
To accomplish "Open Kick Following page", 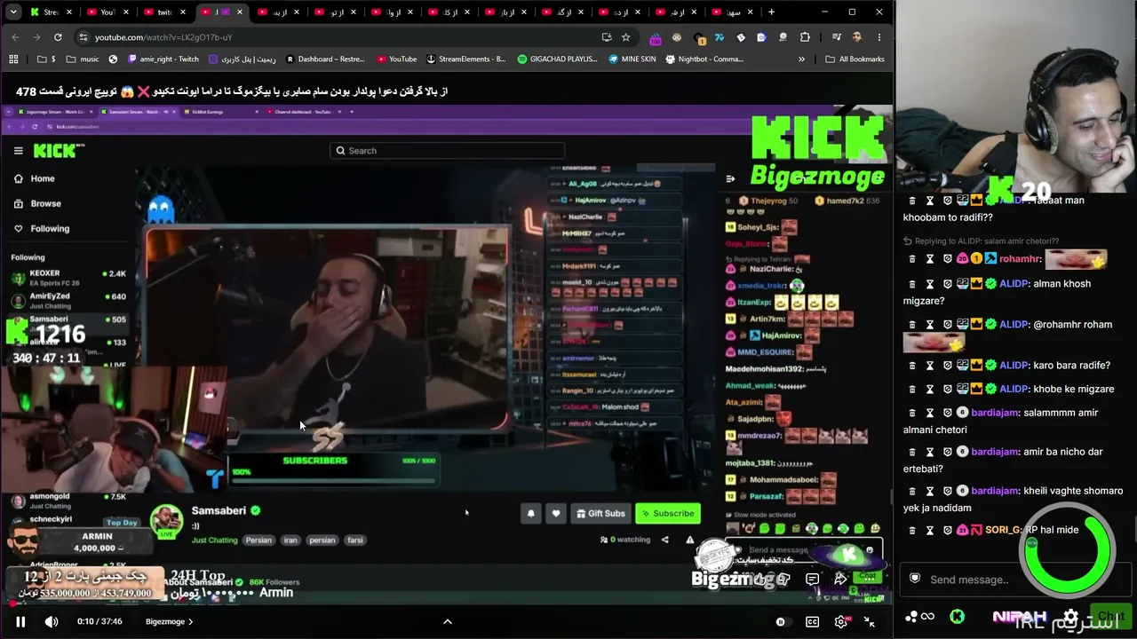I will coord(41,228).
